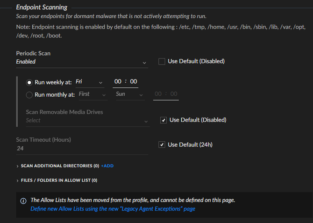Click the Scan Timeout hours field
This screenshot has height=223, width=313.
pos(82,149)
